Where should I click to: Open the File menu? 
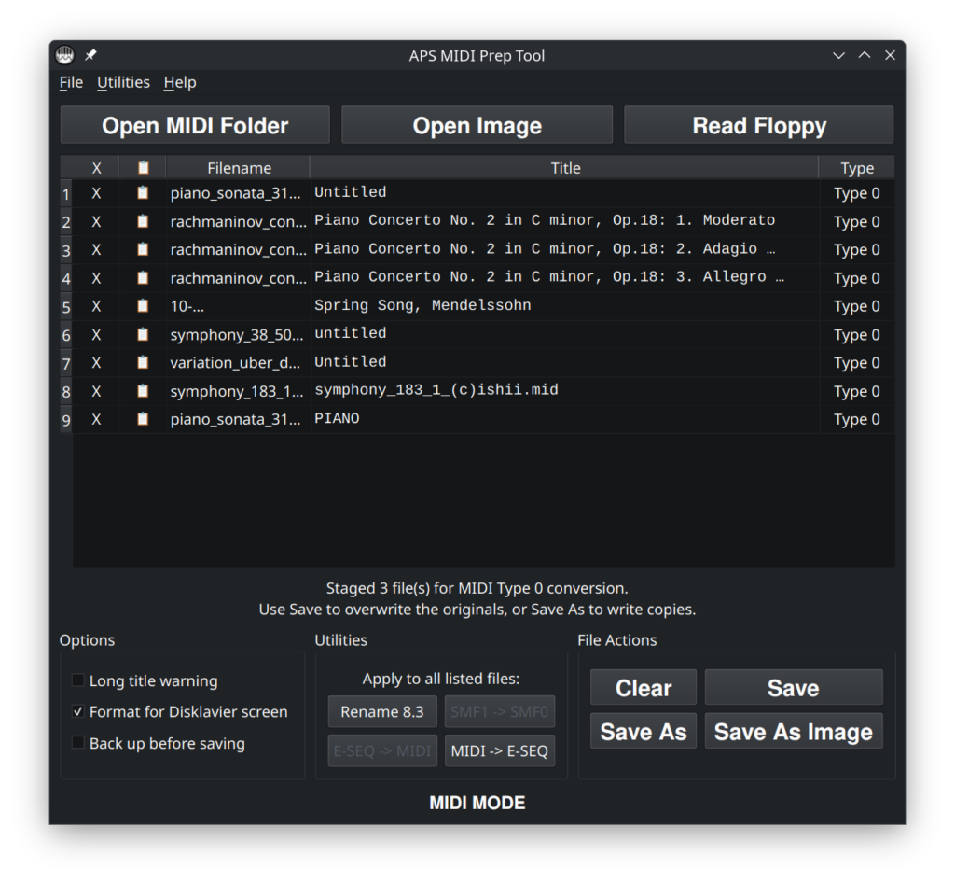coord(71,82)
